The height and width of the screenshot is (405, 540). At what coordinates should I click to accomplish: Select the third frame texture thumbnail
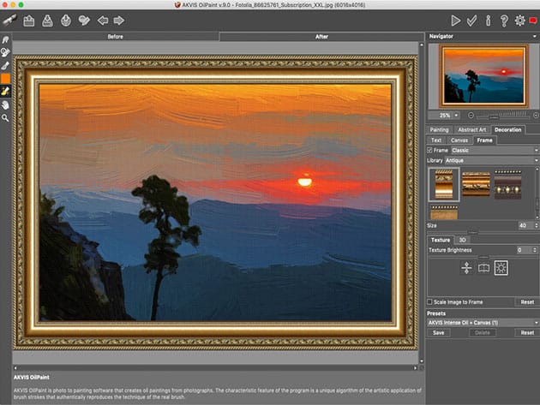(x=508, y=183)
